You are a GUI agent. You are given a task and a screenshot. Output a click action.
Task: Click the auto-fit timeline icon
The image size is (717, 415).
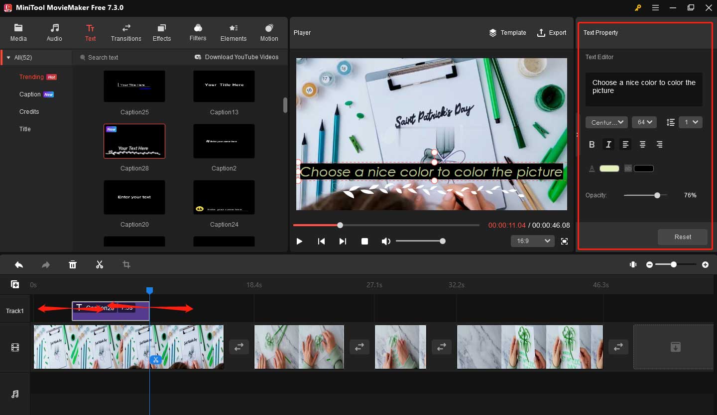633,265
